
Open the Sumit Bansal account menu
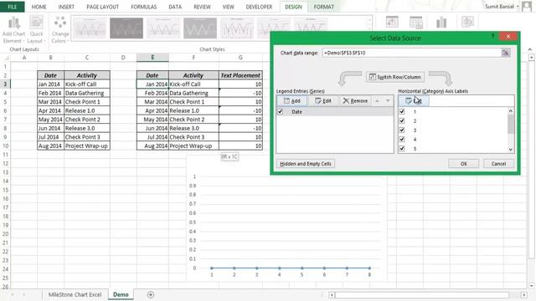pyautogui.click(x=502, y=7)
